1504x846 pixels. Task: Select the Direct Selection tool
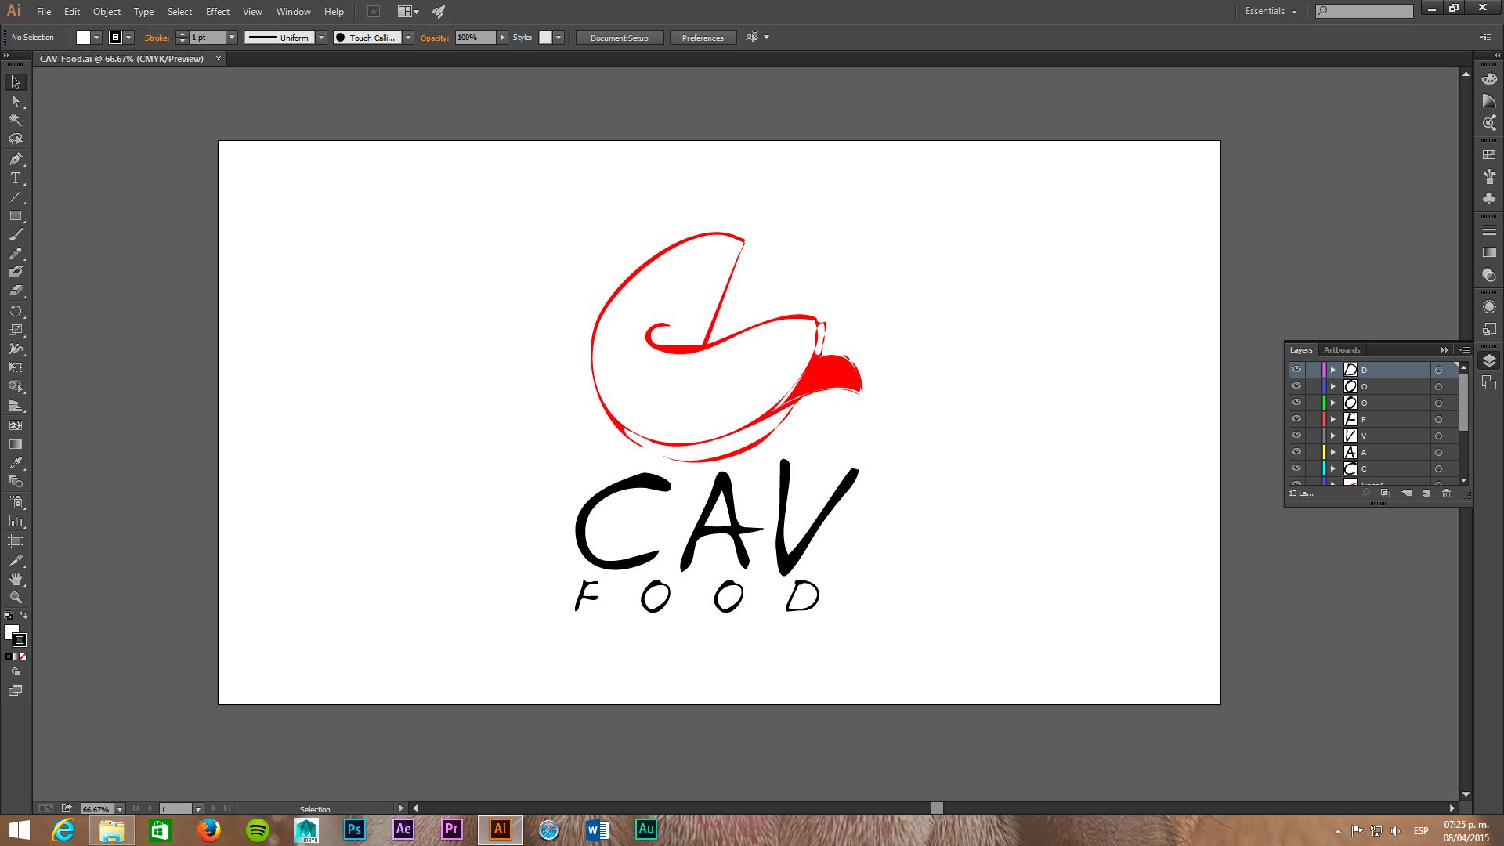tap(15, 101)
